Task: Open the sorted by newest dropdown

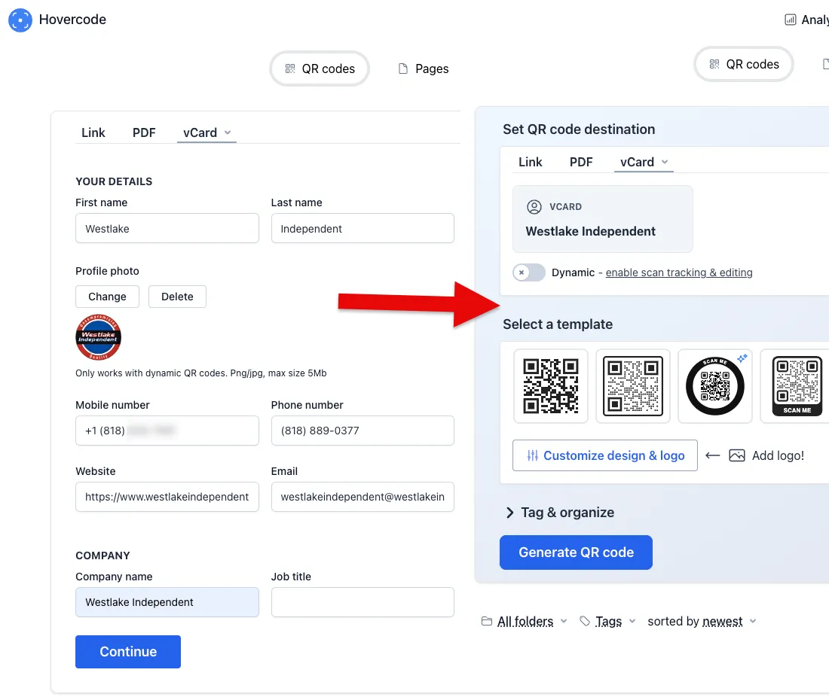Action: [702, 622]
